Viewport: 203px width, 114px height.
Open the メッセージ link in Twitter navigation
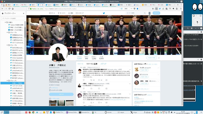click(80, 13)
